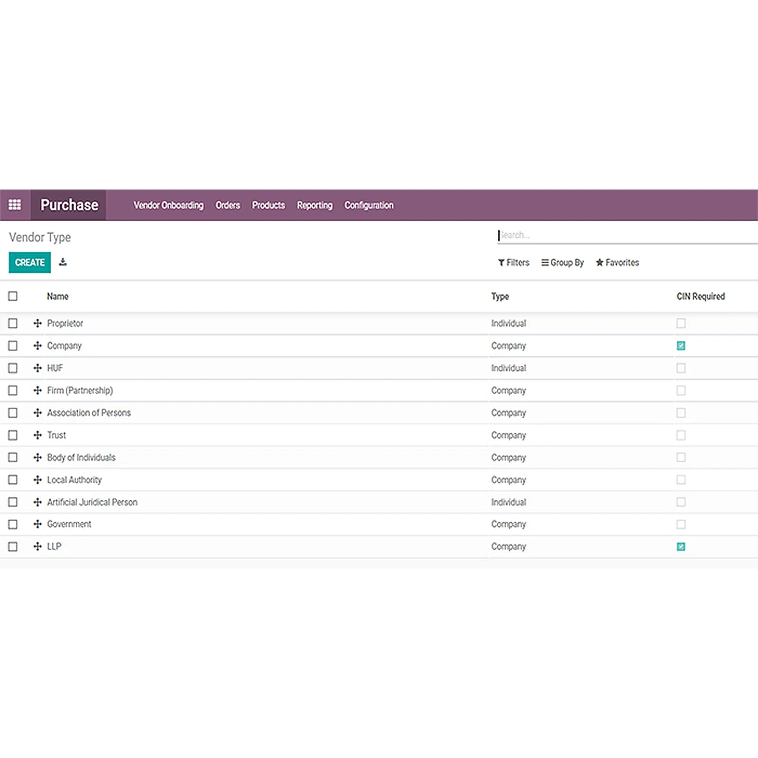The height and width of the screenshot is (758, 758).
Task: Click the Create button
Action: [30, 262]
